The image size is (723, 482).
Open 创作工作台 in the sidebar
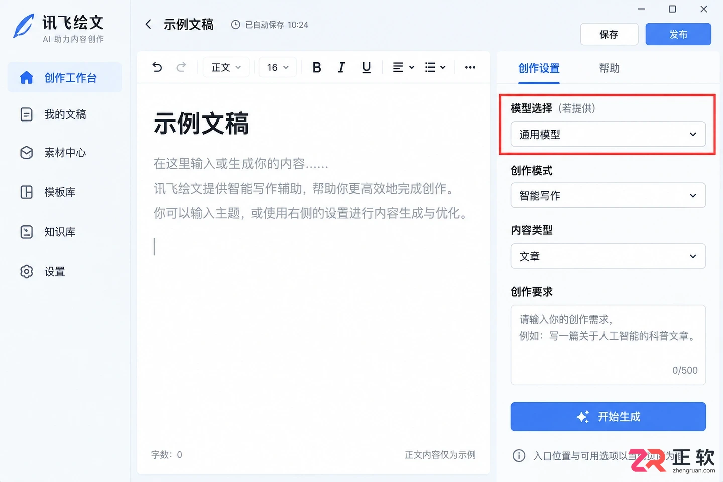(65, 77)
